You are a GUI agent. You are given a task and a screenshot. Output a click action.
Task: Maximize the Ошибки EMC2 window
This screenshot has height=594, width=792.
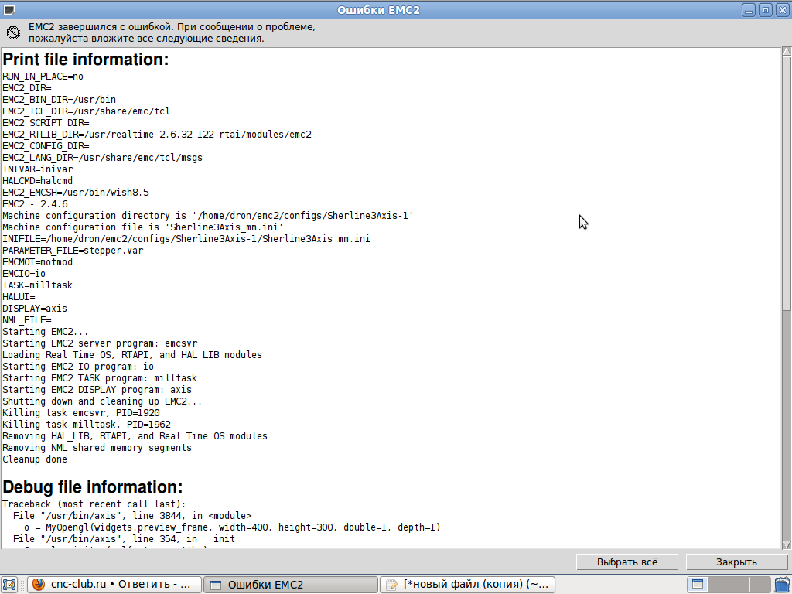(765, 9)
